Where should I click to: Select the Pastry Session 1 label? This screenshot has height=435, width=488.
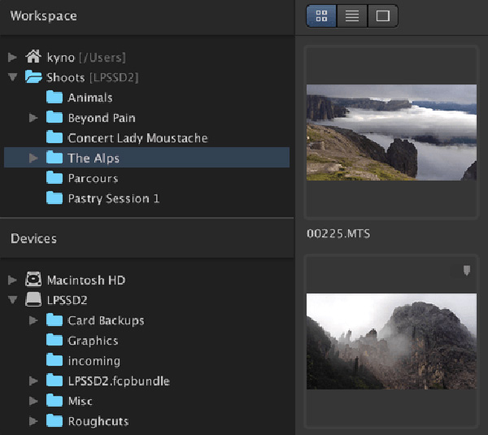114,199
